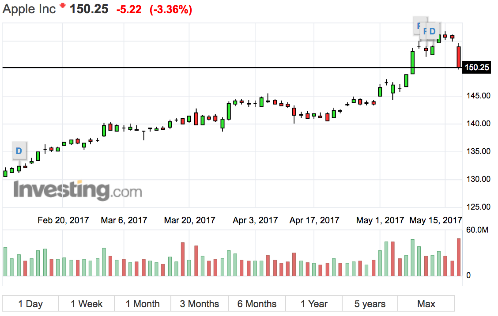Screen dimensions: 498x316
Task: Choose the 3 Months range
Action: pyautogui.click(x=200, y=304)
